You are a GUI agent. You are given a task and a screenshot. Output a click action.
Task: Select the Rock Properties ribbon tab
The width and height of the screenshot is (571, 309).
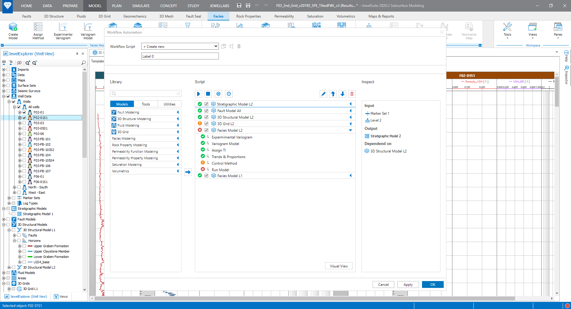click(x=248, y=16)
